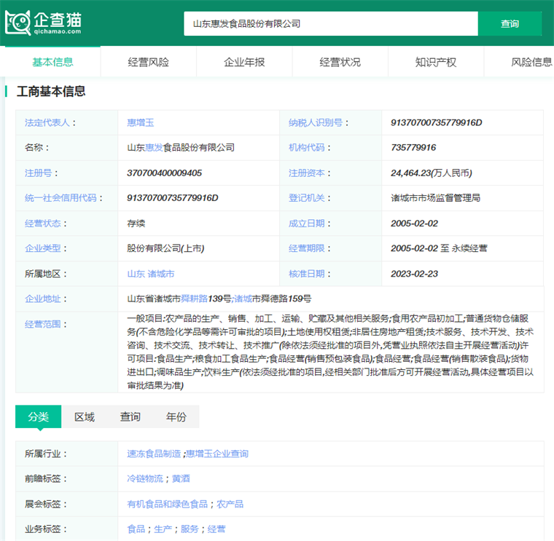Viewport: 554px width, 541px height.
Task: Click the 存续 operating status value
Action: pos(136,224)
